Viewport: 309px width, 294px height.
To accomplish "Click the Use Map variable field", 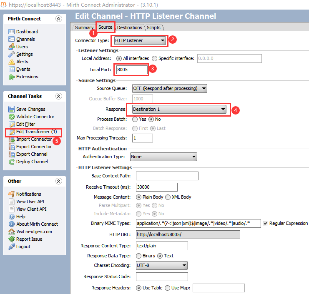I will click(x=219, y=288).
